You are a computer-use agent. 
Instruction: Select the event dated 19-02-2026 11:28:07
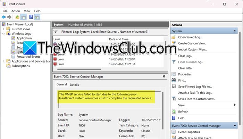(108, 59)
